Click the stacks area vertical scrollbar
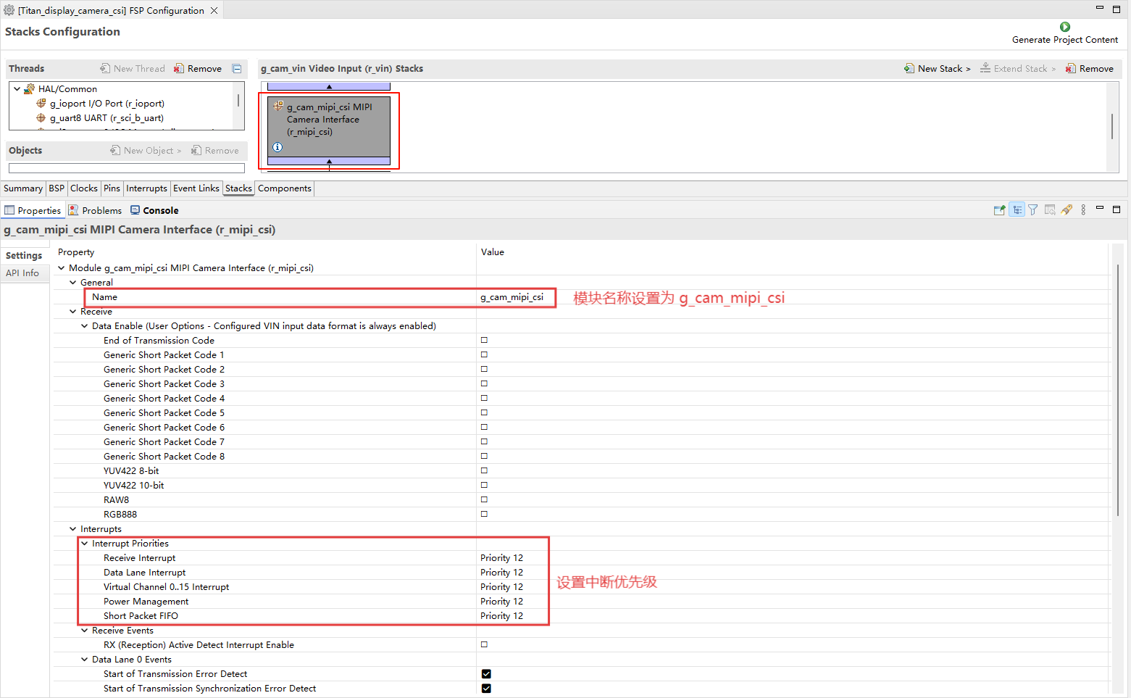 pyautogui.click(x=1112, y=127)
